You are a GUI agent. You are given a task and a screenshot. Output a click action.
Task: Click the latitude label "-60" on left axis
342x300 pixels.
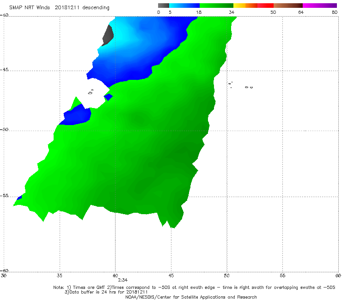pos(4,270)
